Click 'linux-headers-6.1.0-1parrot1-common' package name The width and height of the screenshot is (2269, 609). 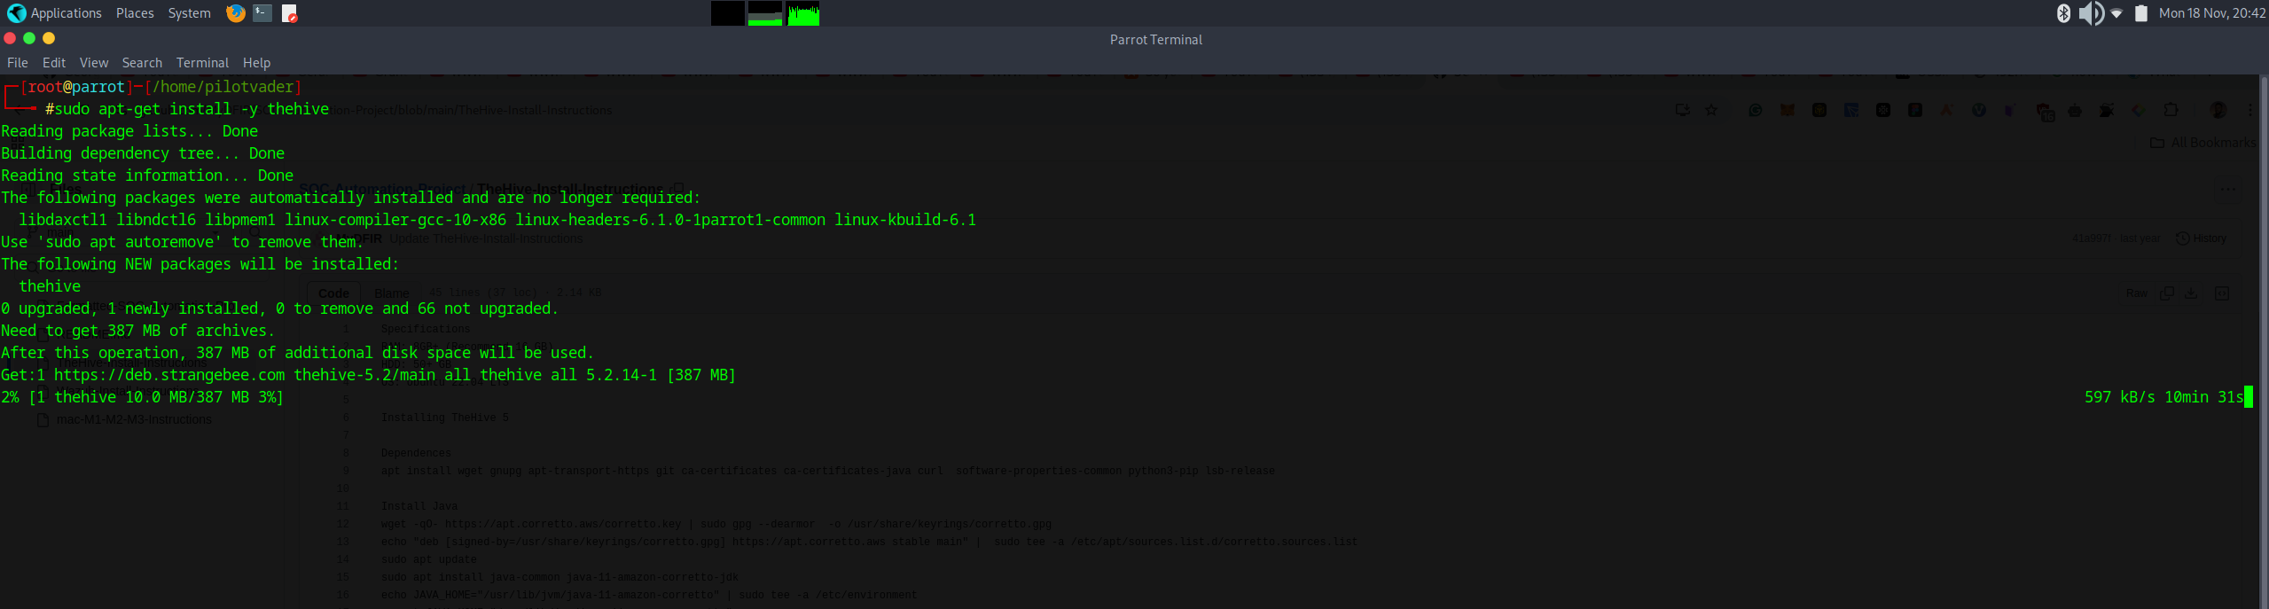(x=670, y=220)
